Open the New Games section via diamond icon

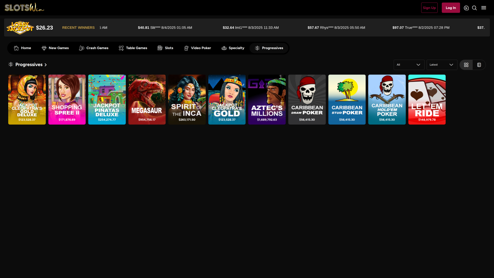click(44, 48)
